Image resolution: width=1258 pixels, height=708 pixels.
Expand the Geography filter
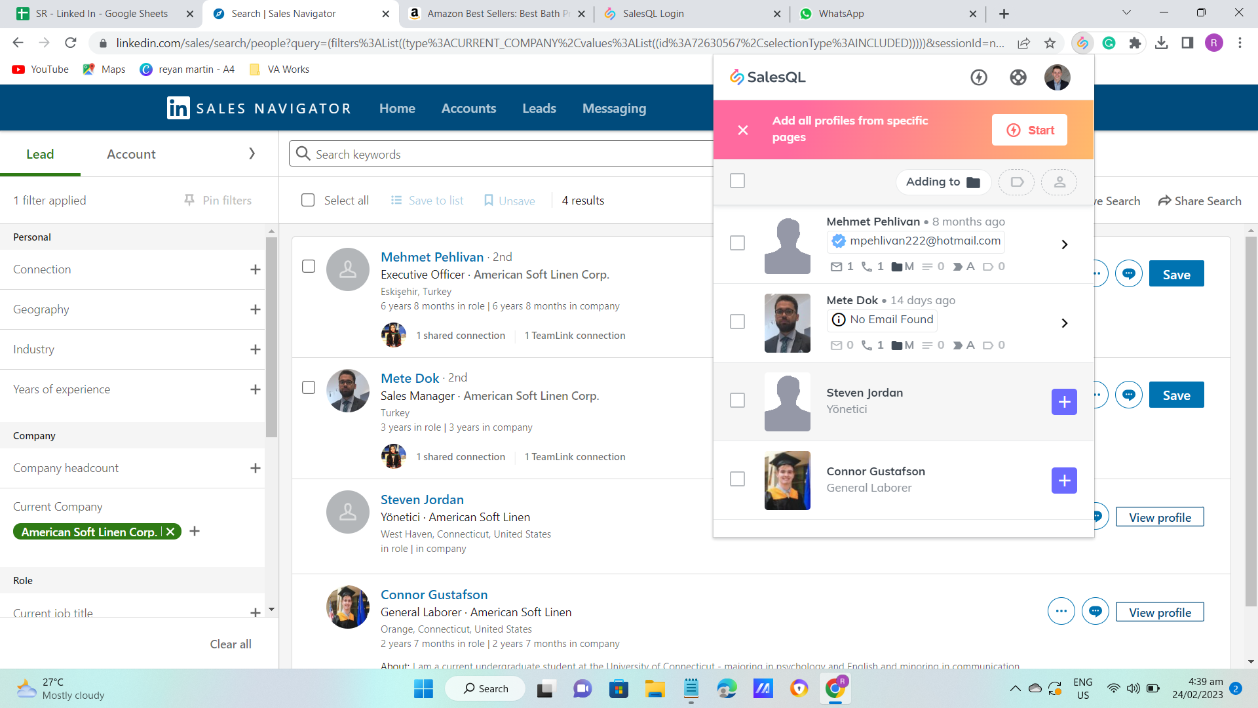[255, 309]
